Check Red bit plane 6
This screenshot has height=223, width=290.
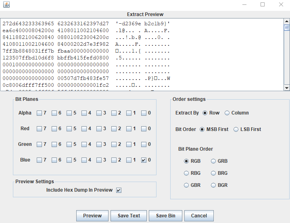[54, 129]
